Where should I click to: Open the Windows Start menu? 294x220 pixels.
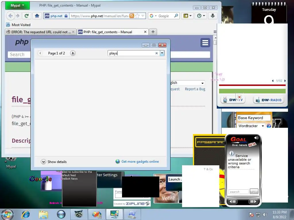coord(7,214)
